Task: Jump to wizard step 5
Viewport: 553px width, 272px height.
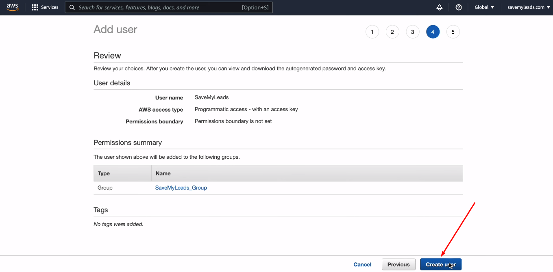Action: [453, 32]
